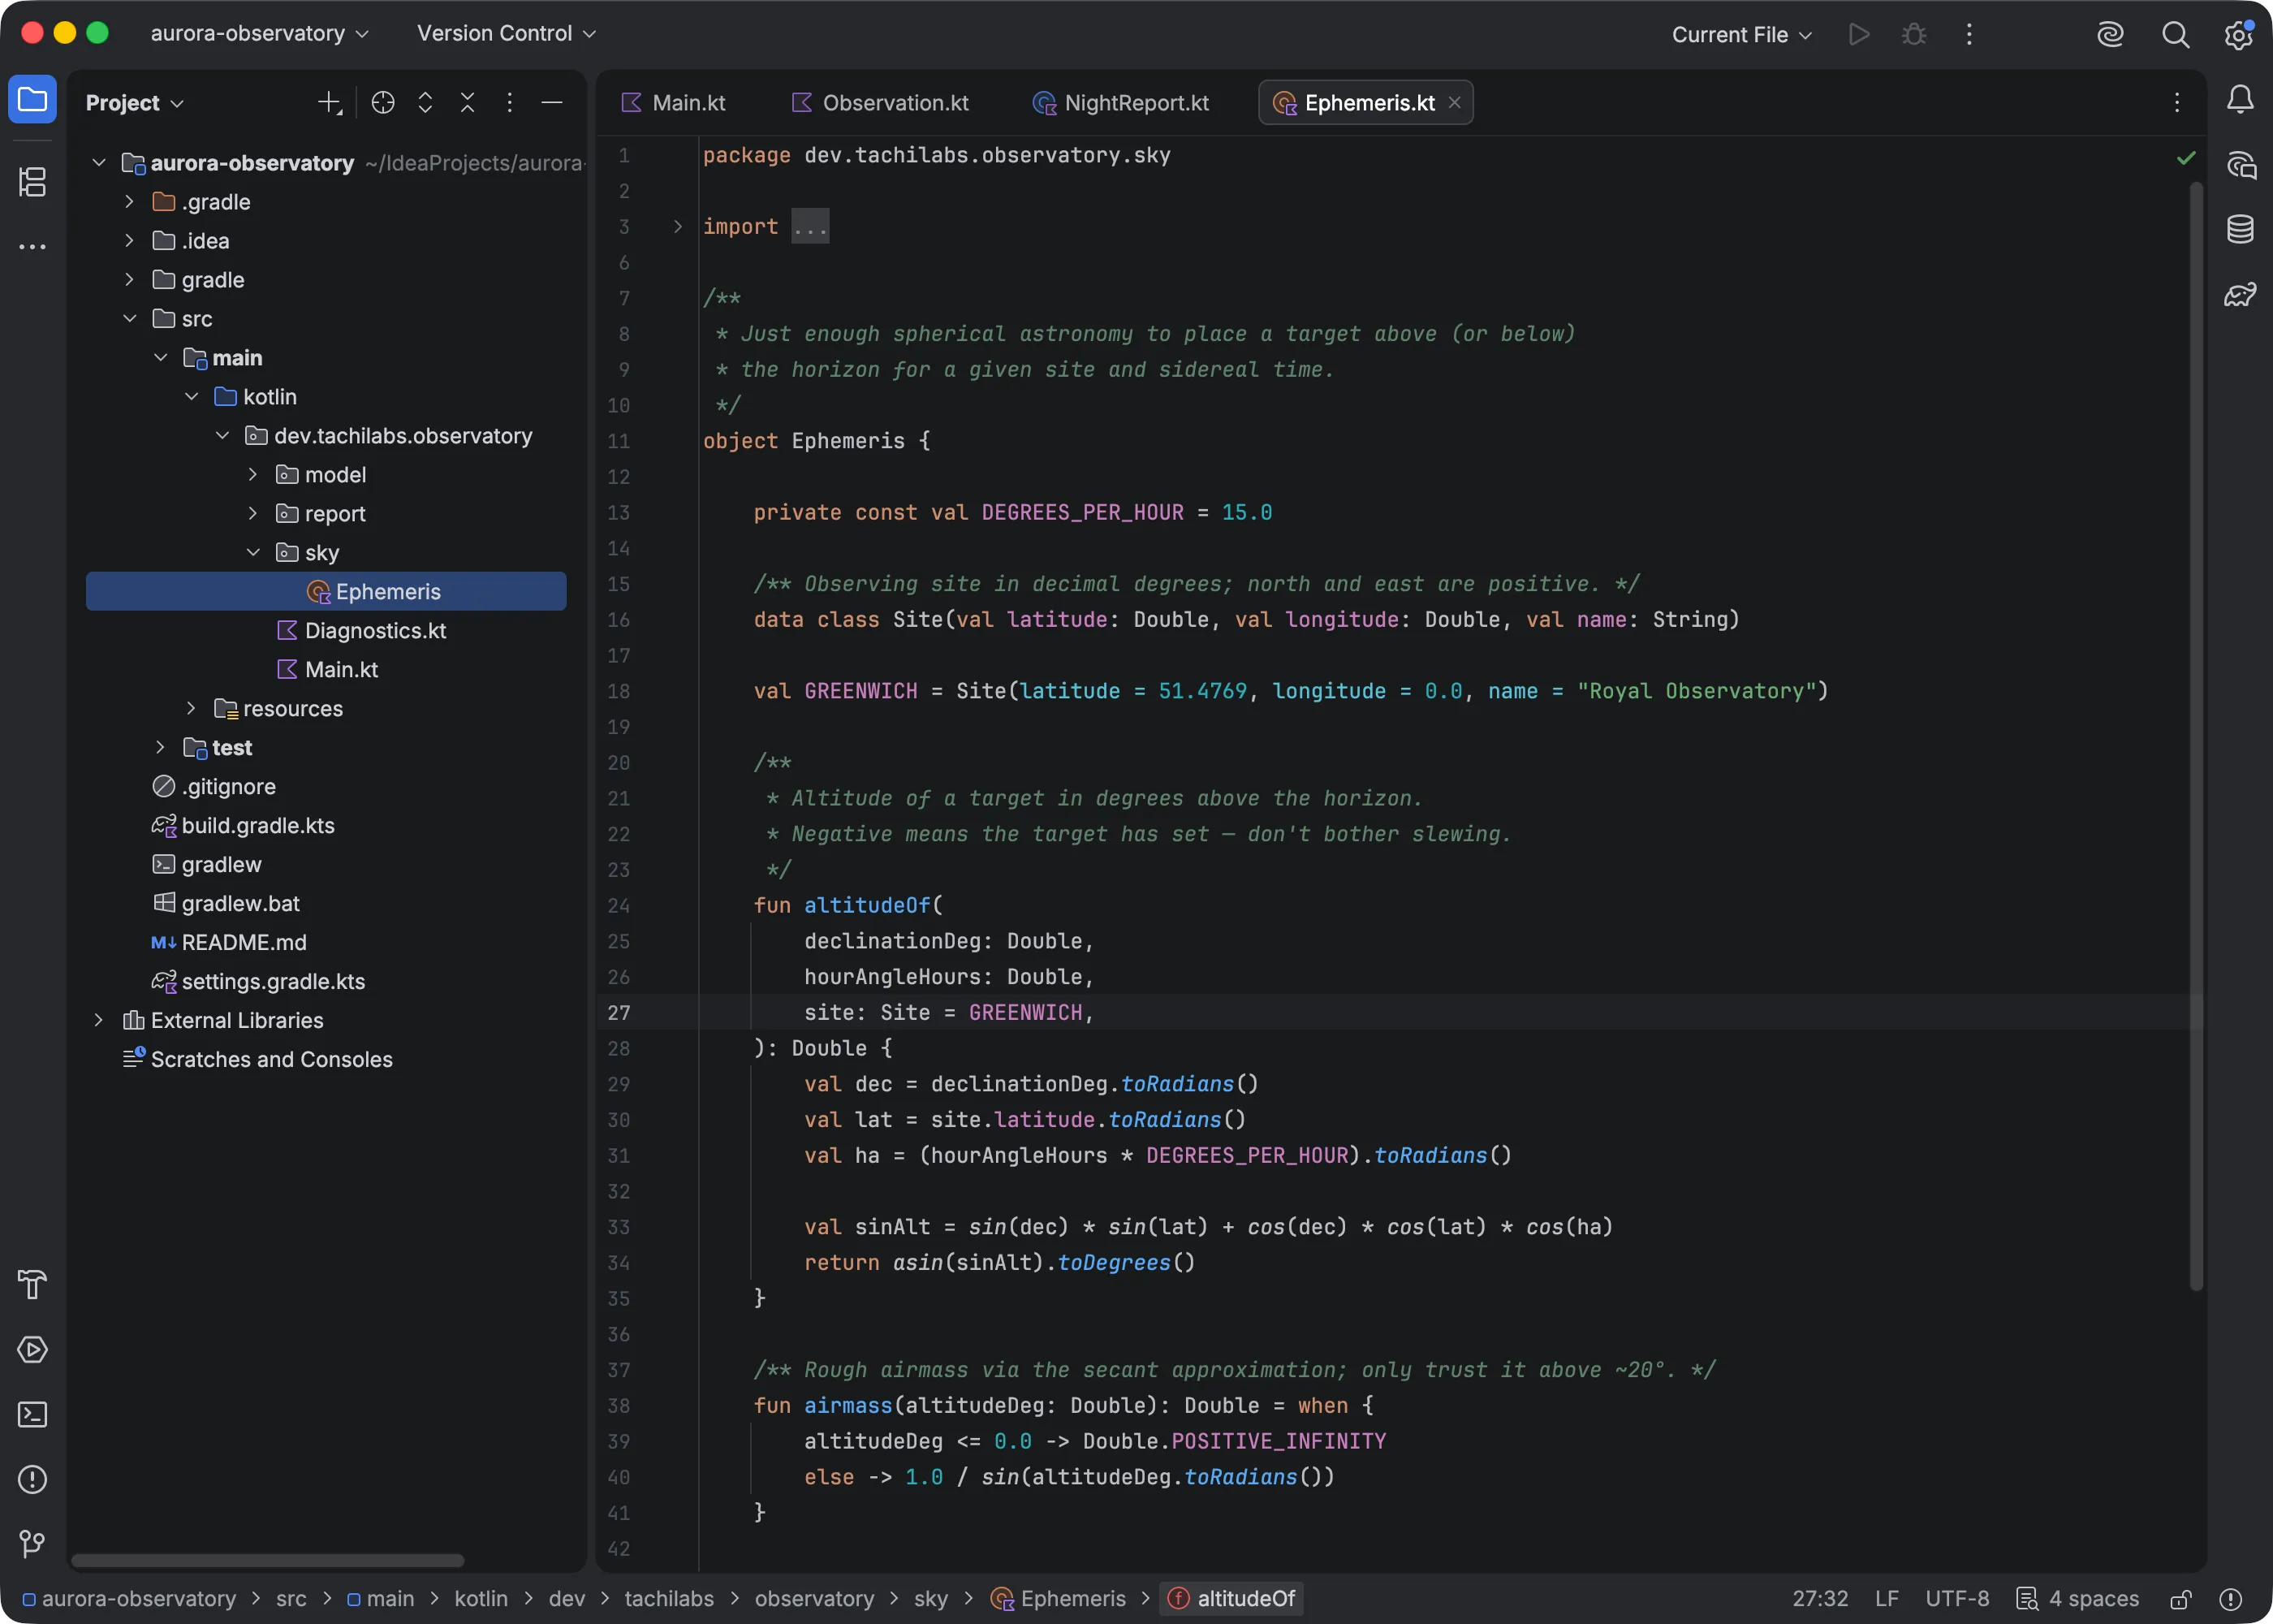The width and height of the screenshot is (2273, 1624).
Task: Click the green inspection checkmark widget
Action: point(2186,158)
